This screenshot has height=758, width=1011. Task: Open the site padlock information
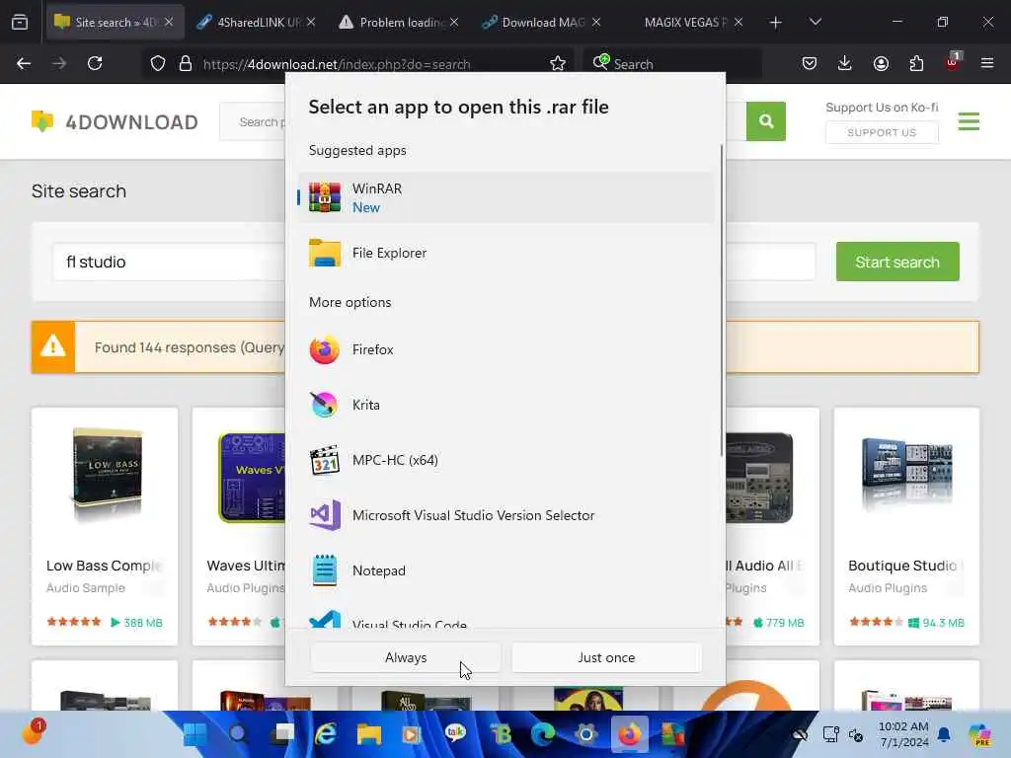[x=186, y=63]
